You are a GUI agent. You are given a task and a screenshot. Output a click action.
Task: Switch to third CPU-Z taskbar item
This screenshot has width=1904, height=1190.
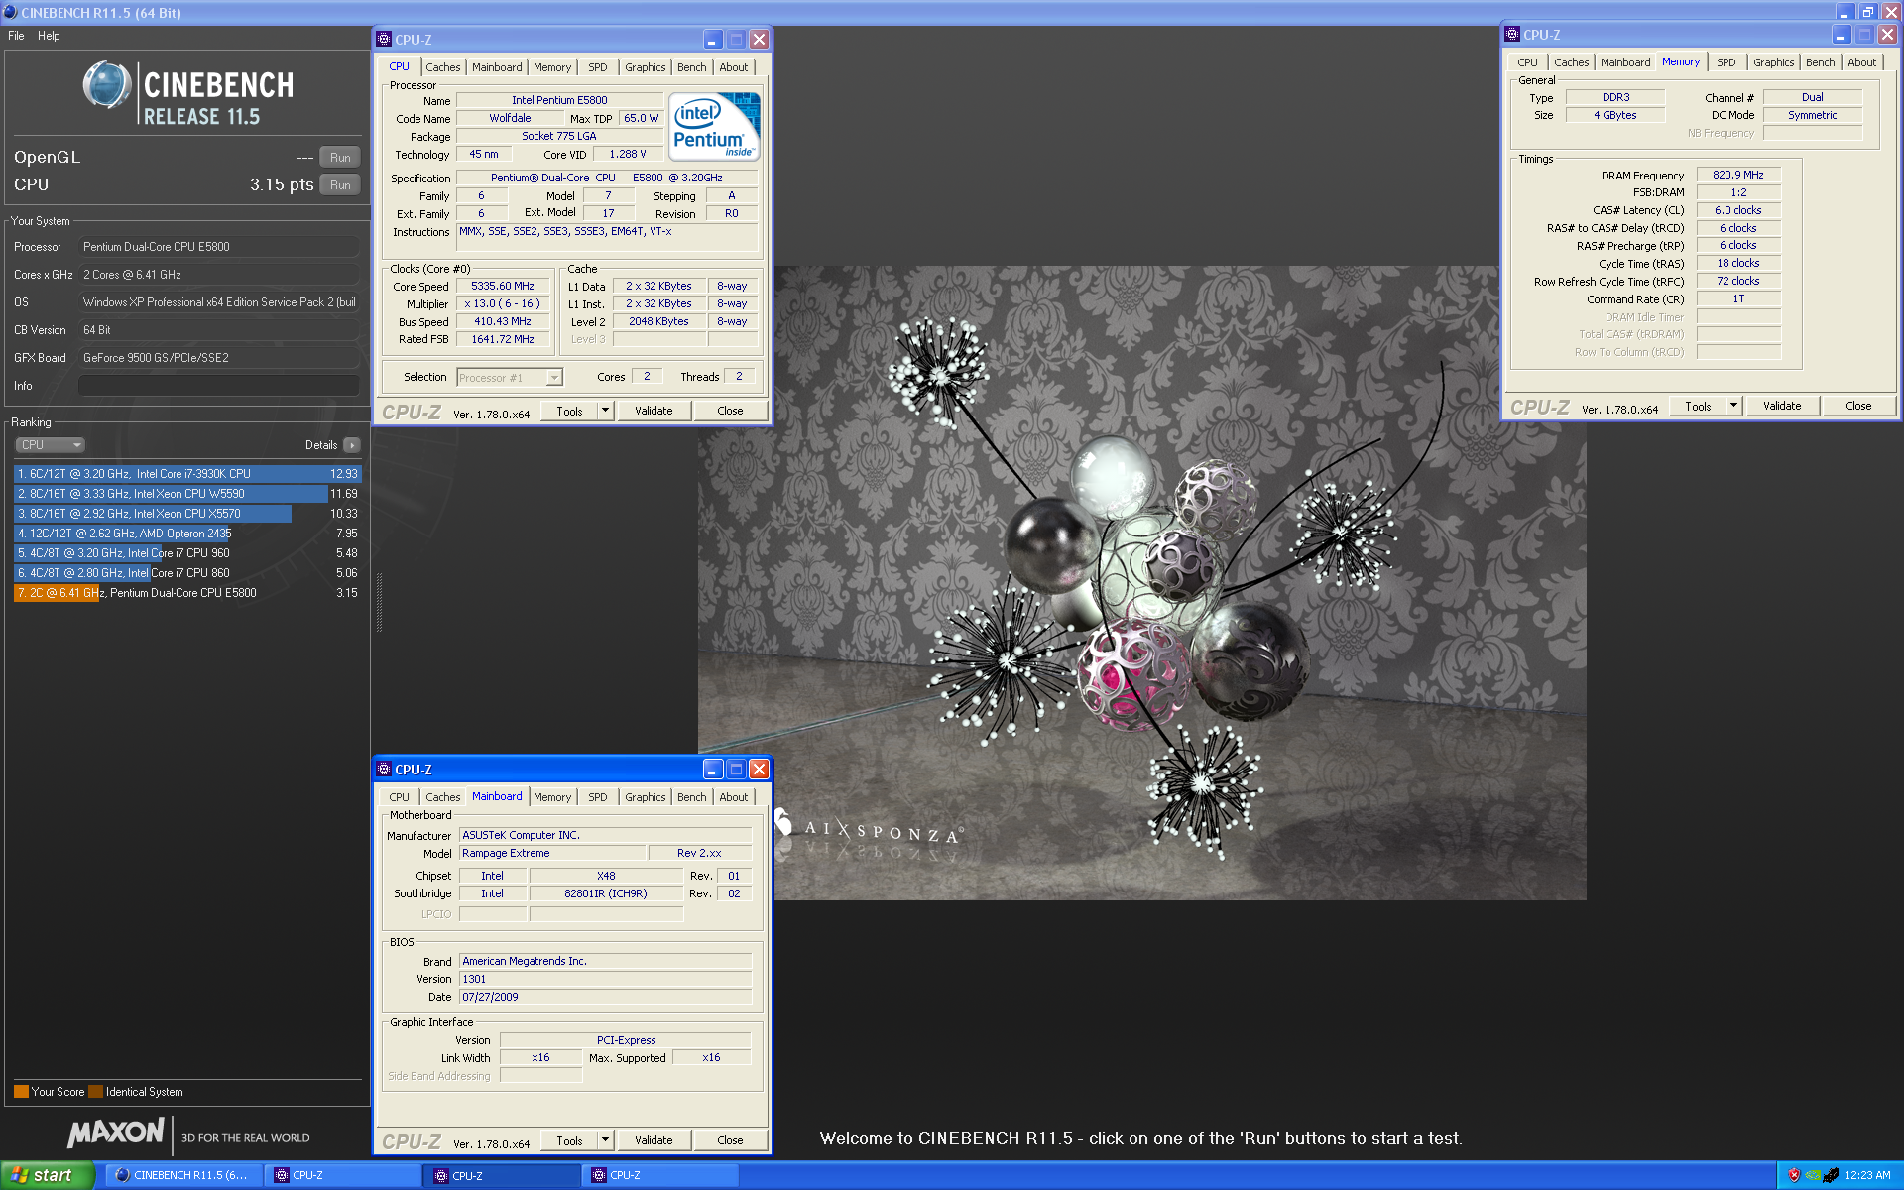(x=660, y=1175)
